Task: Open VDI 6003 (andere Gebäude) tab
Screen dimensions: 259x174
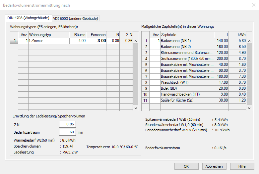Action: [x=76, y=19]
